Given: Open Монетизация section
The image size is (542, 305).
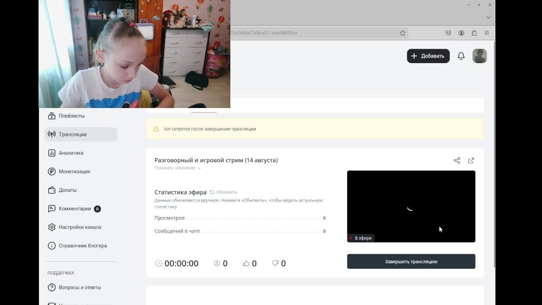Looking at the screenshot, I should point(80,172).
